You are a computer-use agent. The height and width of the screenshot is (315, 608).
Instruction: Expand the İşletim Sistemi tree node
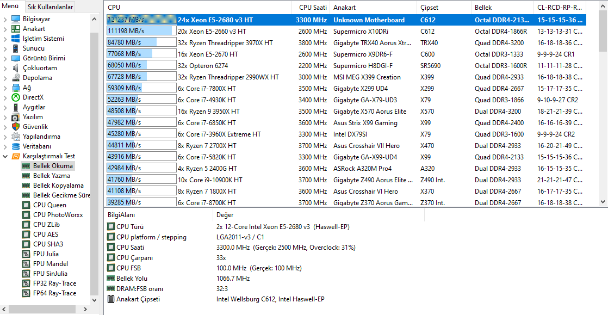pos(5,39)
